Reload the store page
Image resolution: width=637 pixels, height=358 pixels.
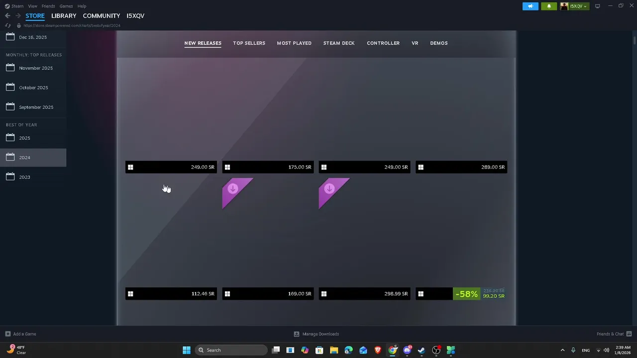click(x=7, y=25)
